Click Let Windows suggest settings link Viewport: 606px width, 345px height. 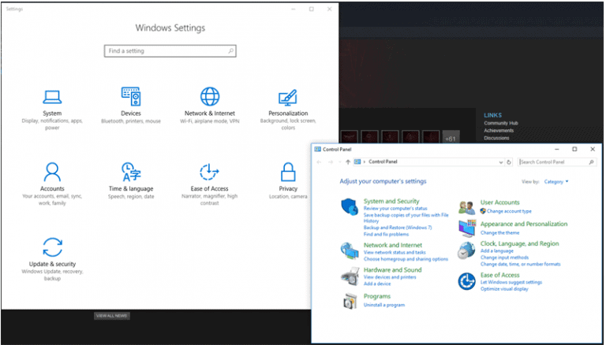tap(511, 282)
